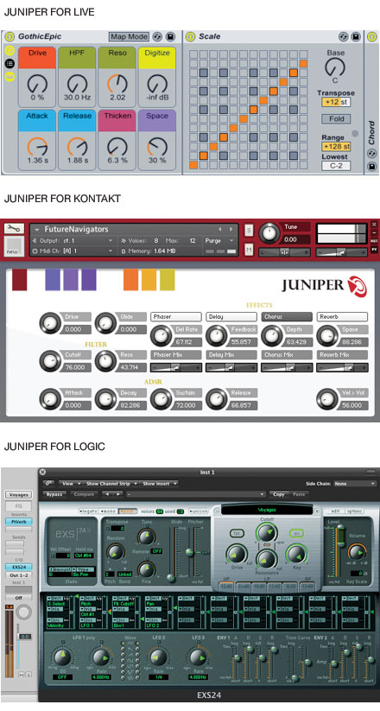Click the Cutoff filter knob in Kontakt
This screenshot has height=711, width=380.
coord(50,361)
